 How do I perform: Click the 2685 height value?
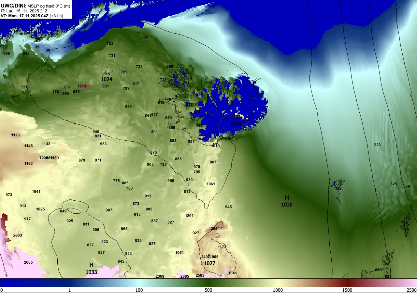click(185, 276)
